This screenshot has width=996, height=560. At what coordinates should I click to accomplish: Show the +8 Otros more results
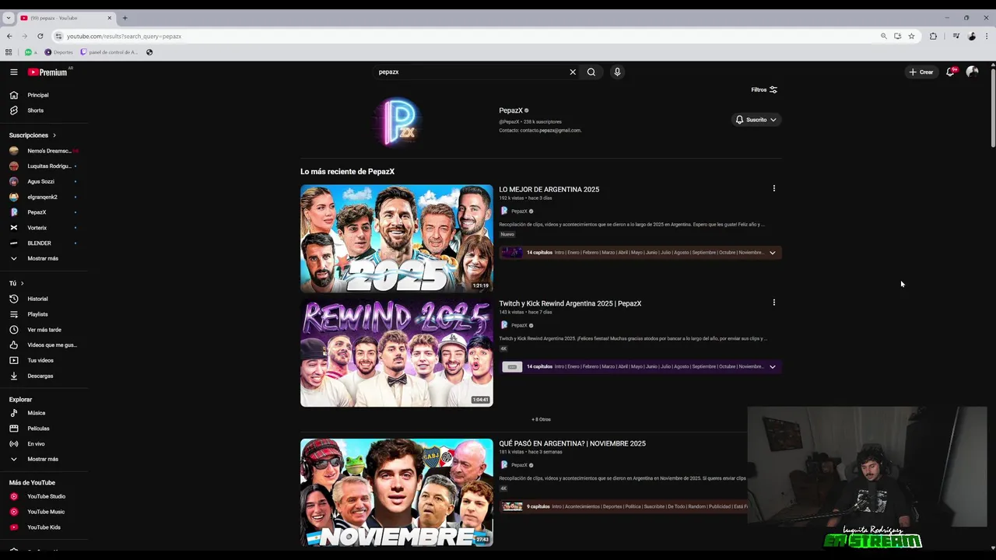(541, 419)
